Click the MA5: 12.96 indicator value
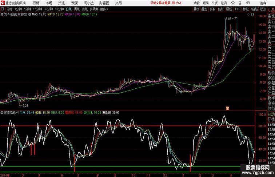This screenshot has height=177, width=275. point(39,15)
